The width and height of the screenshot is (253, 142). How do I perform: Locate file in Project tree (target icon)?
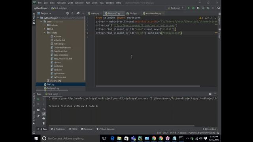click(67, 13)
